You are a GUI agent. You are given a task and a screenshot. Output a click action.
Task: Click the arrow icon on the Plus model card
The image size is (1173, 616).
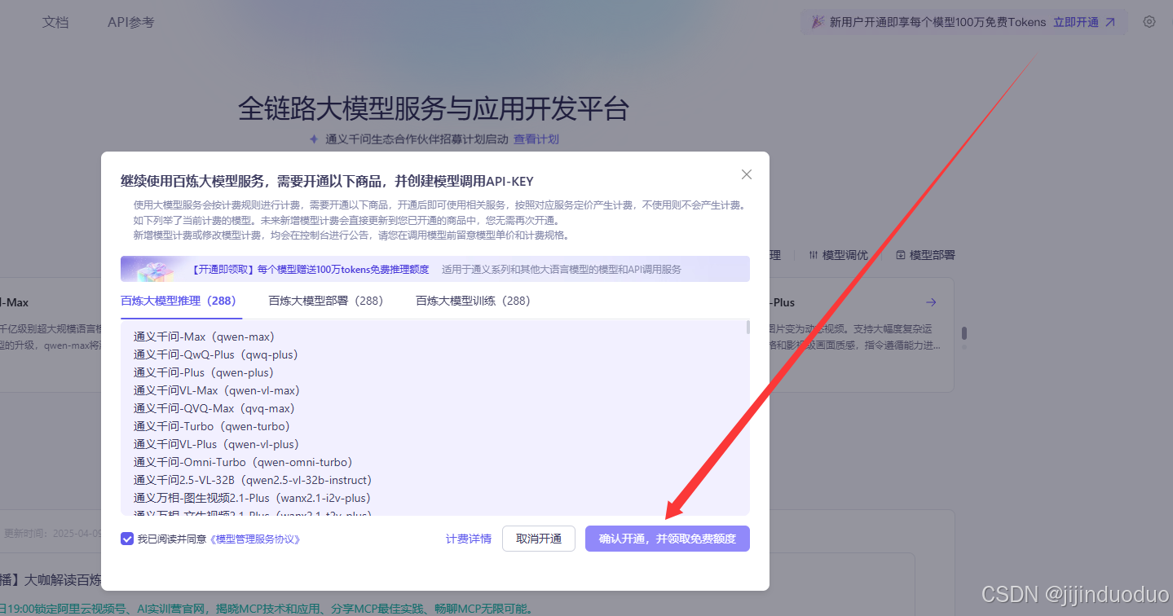click(x=931, y=302)
